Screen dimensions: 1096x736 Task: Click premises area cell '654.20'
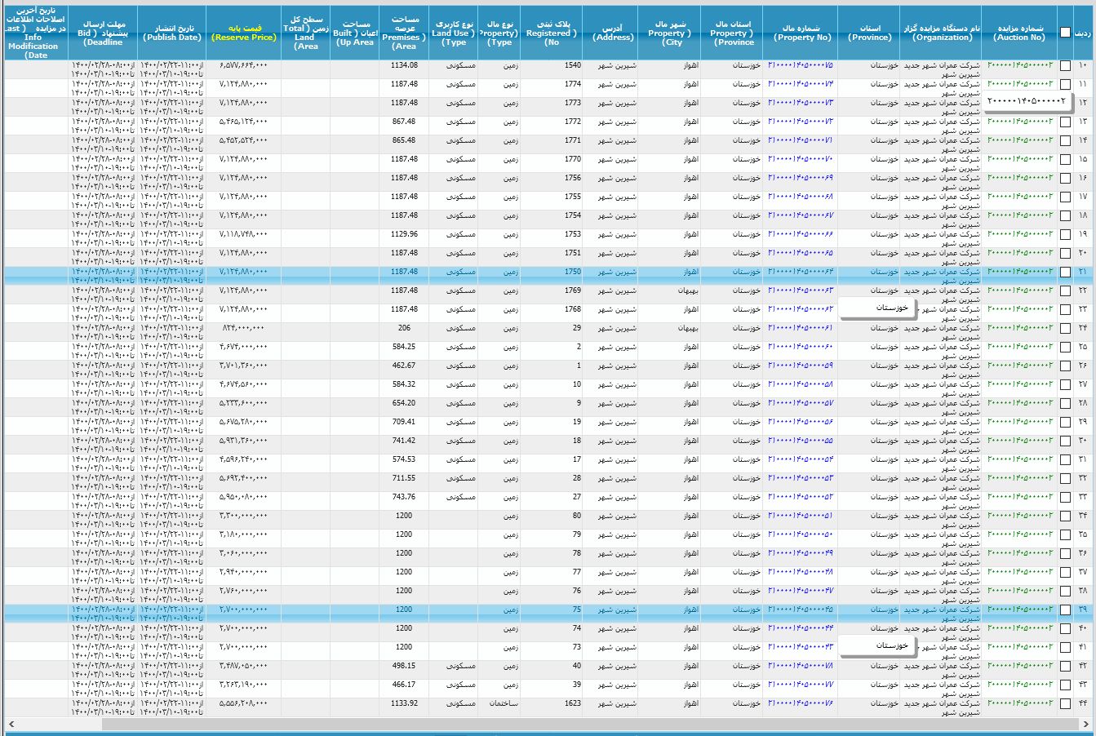click(404, 403)
